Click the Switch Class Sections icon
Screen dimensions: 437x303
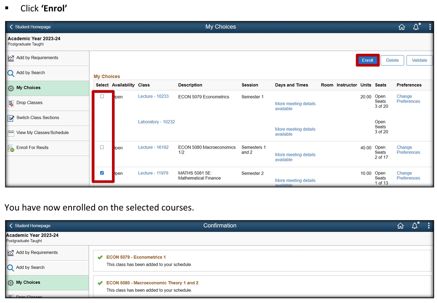pos(11,118)
